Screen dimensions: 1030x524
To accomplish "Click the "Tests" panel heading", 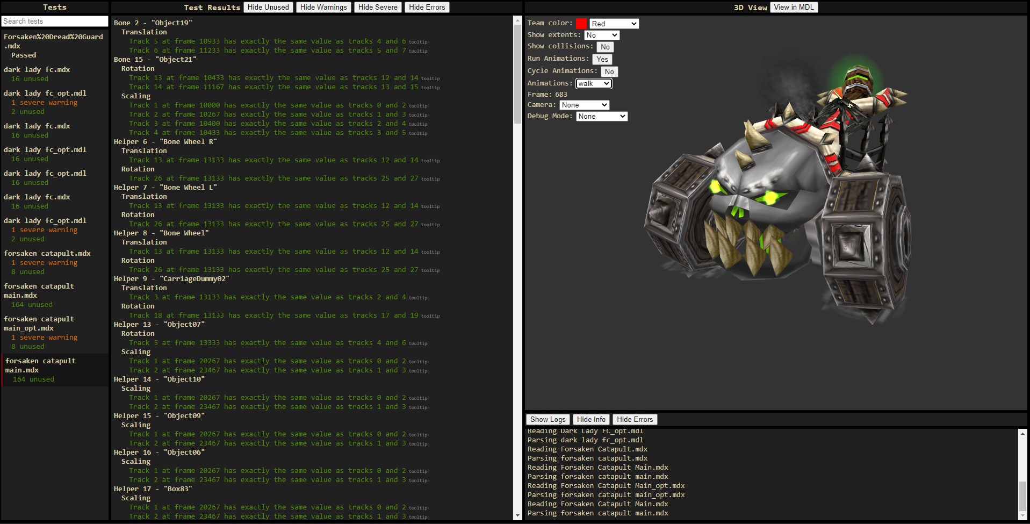I will point(55,7).
